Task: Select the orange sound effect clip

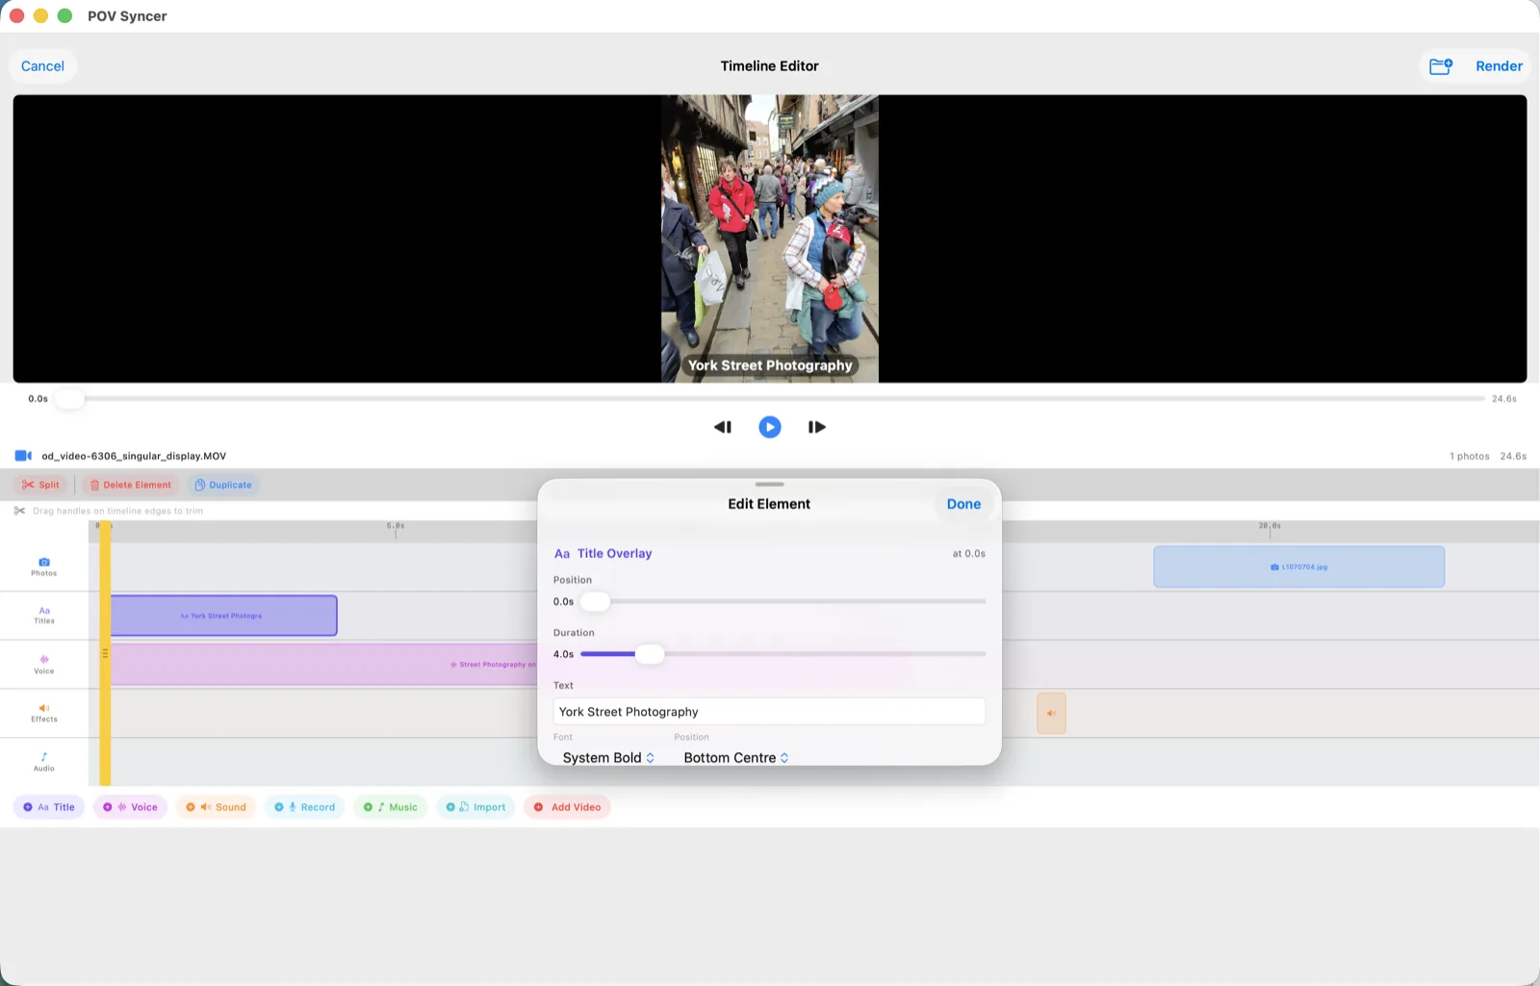Action: coord(1051,714)
